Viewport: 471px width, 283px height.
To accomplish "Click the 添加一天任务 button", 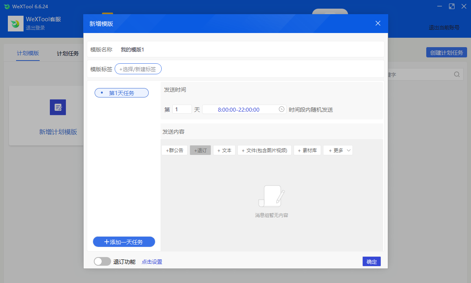I will [124, 242].
